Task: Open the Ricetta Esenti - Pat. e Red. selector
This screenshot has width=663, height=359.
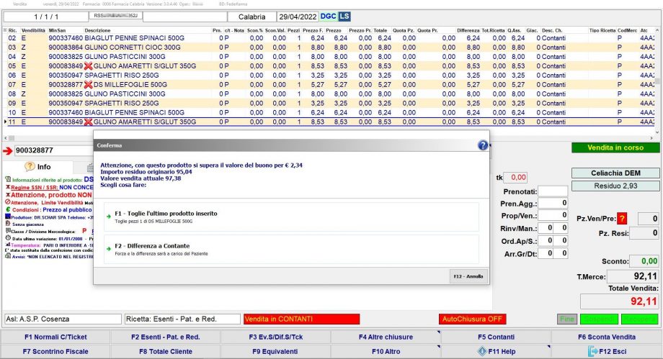Action: click(181, 319)
